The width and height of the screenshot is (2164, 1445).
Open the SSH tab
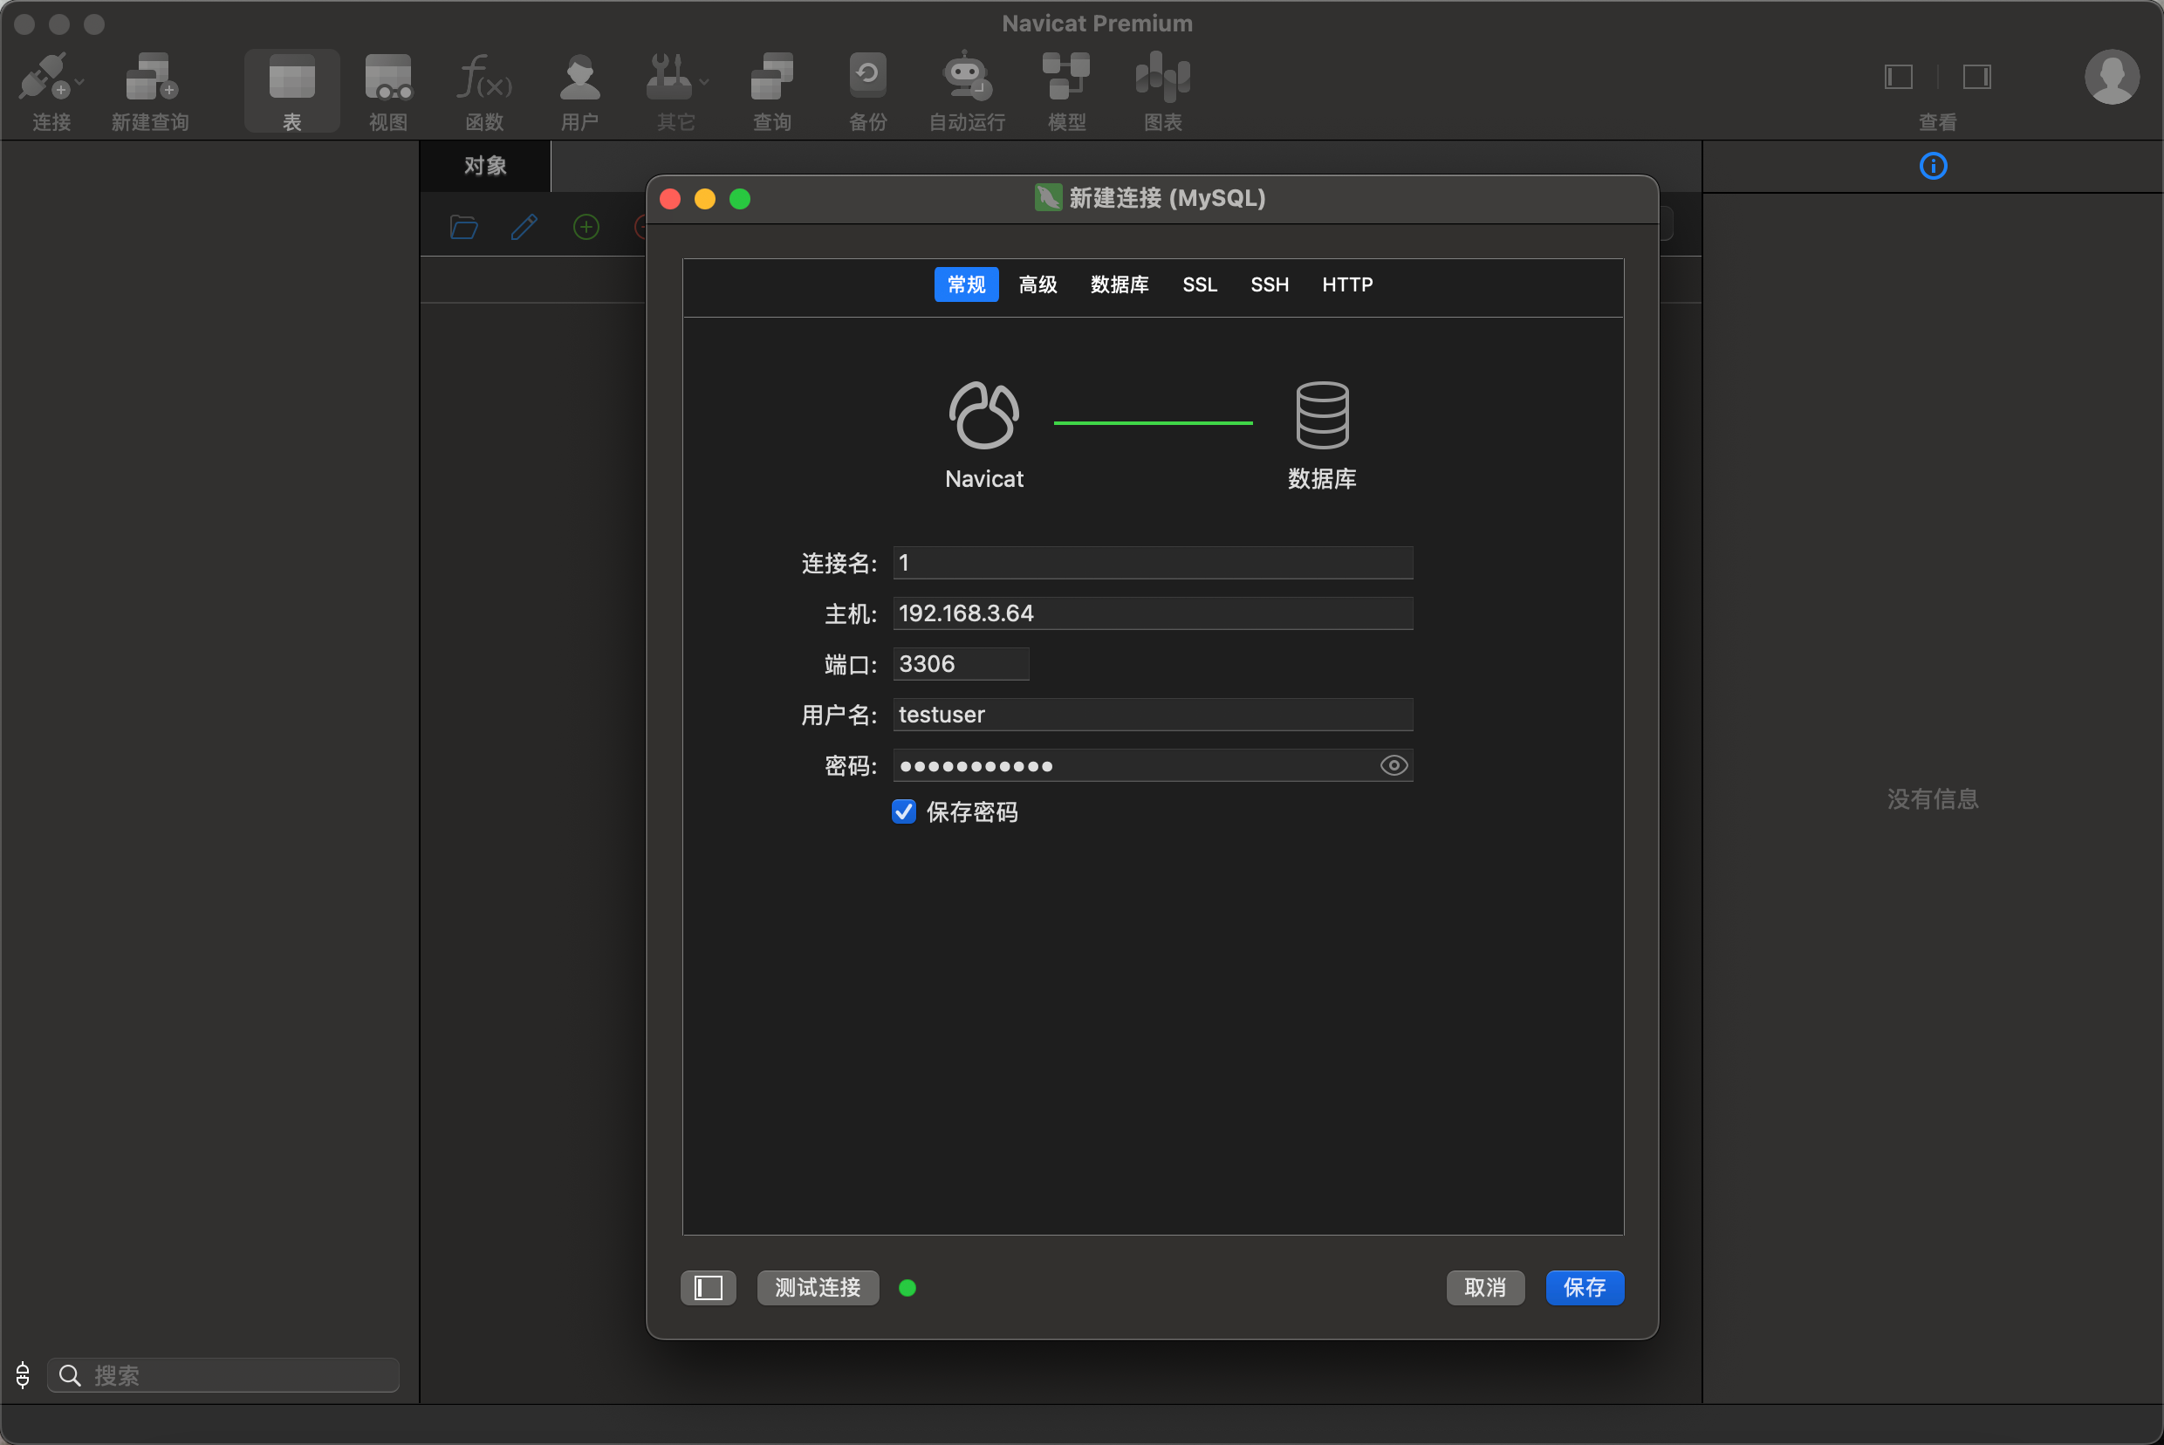coord(1269,284)
